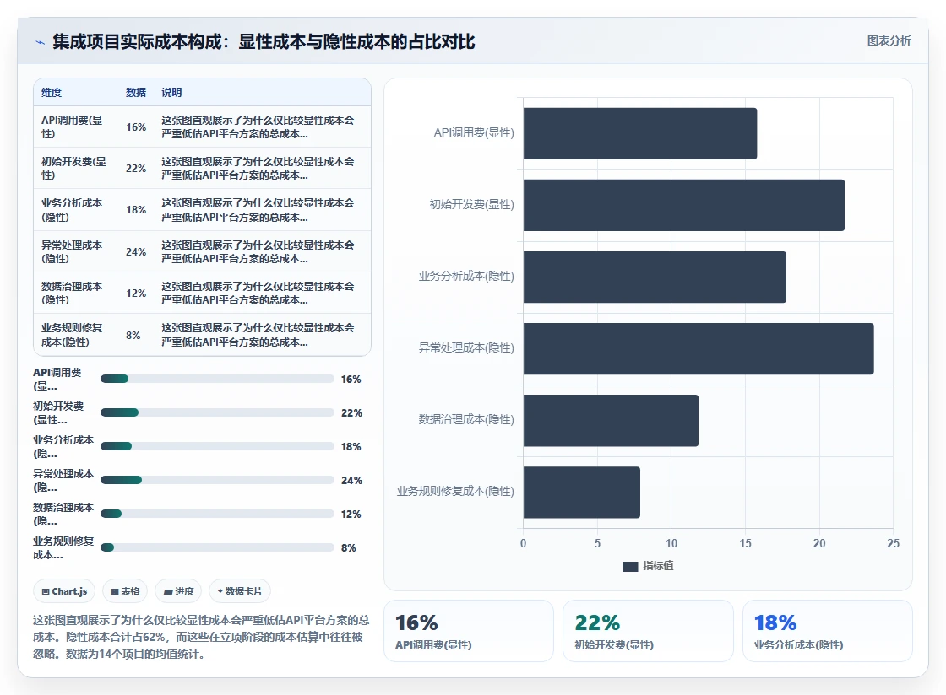Click the API调用费 16% progress bar
946x695 pixels.
pos(217,379)
